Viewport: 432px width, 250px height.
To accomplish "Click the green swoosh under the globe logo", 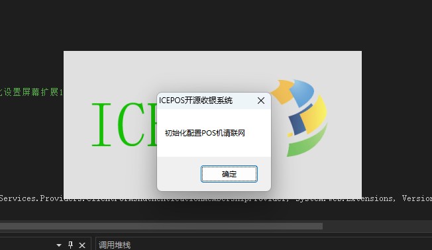I will 307,142.
